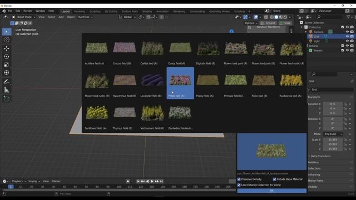Toggle Show Overlays in viewport header
The height and width of the screenshot is (200, 356).
tap(256, 17)
